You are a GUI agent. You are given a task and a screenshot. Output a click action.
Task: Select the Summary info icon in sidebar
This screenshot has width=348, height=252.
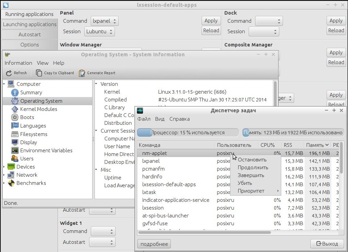coord(15,93)
